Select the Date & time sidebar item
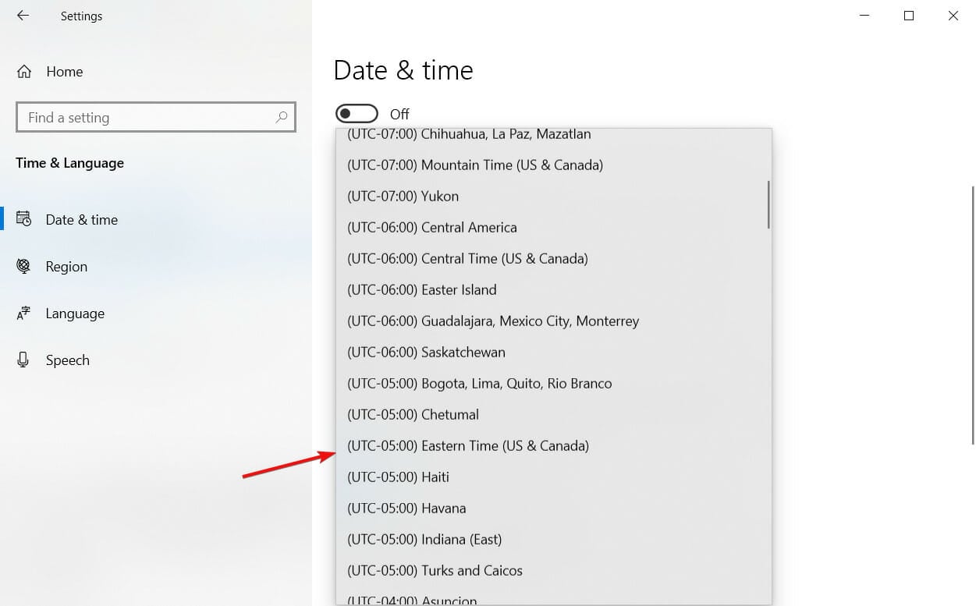 [156, 220]
